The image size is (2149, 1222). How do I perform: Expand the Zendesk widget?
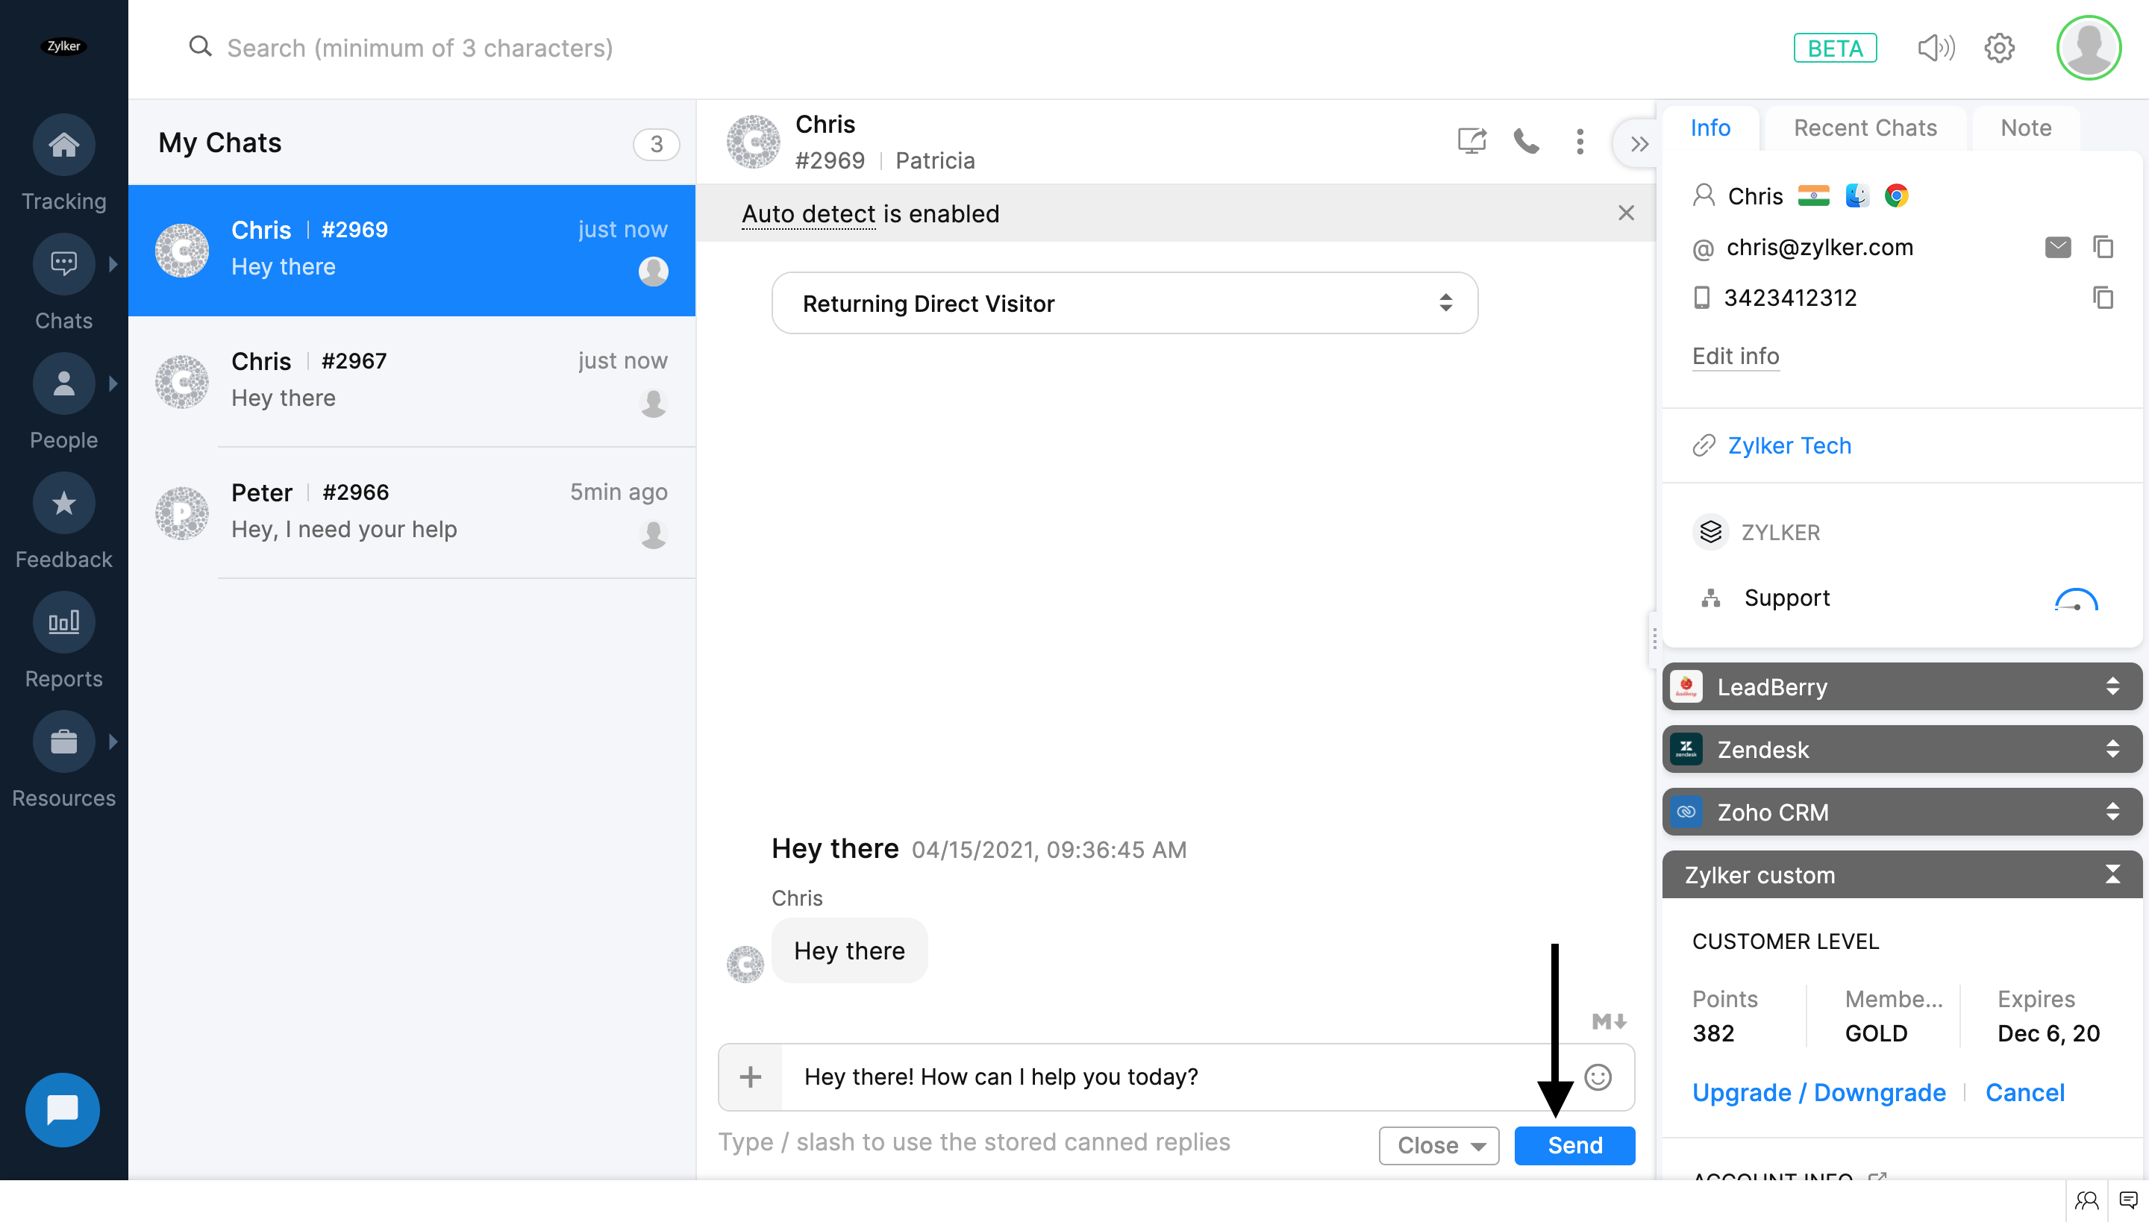(x=1901, y=749)
